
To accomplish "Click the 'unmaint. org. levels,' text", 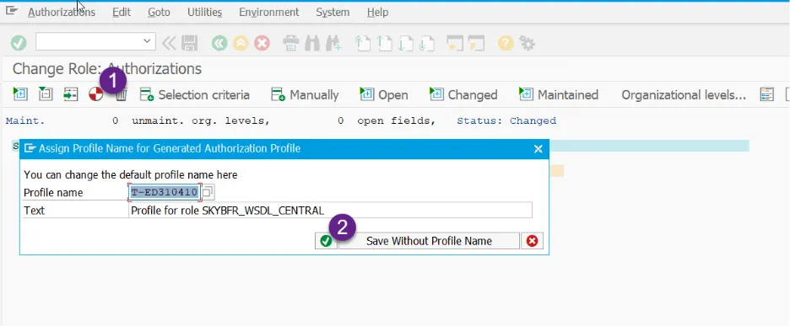I will 201,120.
